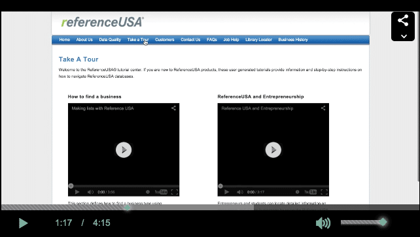Open the share icon in top-right overlay
The width and height of the screenshot is (420, 237).
coord(403,21)
